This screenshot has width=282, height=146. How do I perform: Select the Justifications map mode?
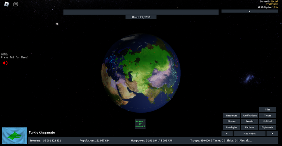point(250,116)
